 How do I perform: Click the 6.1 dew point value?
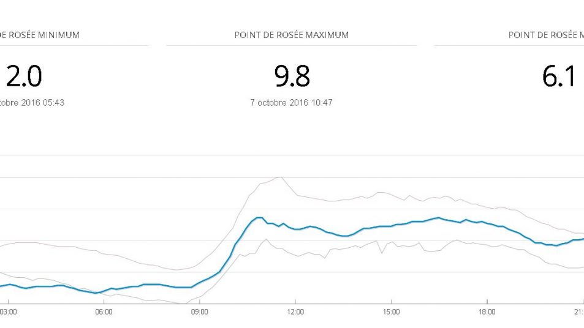[x=558, y=76]
